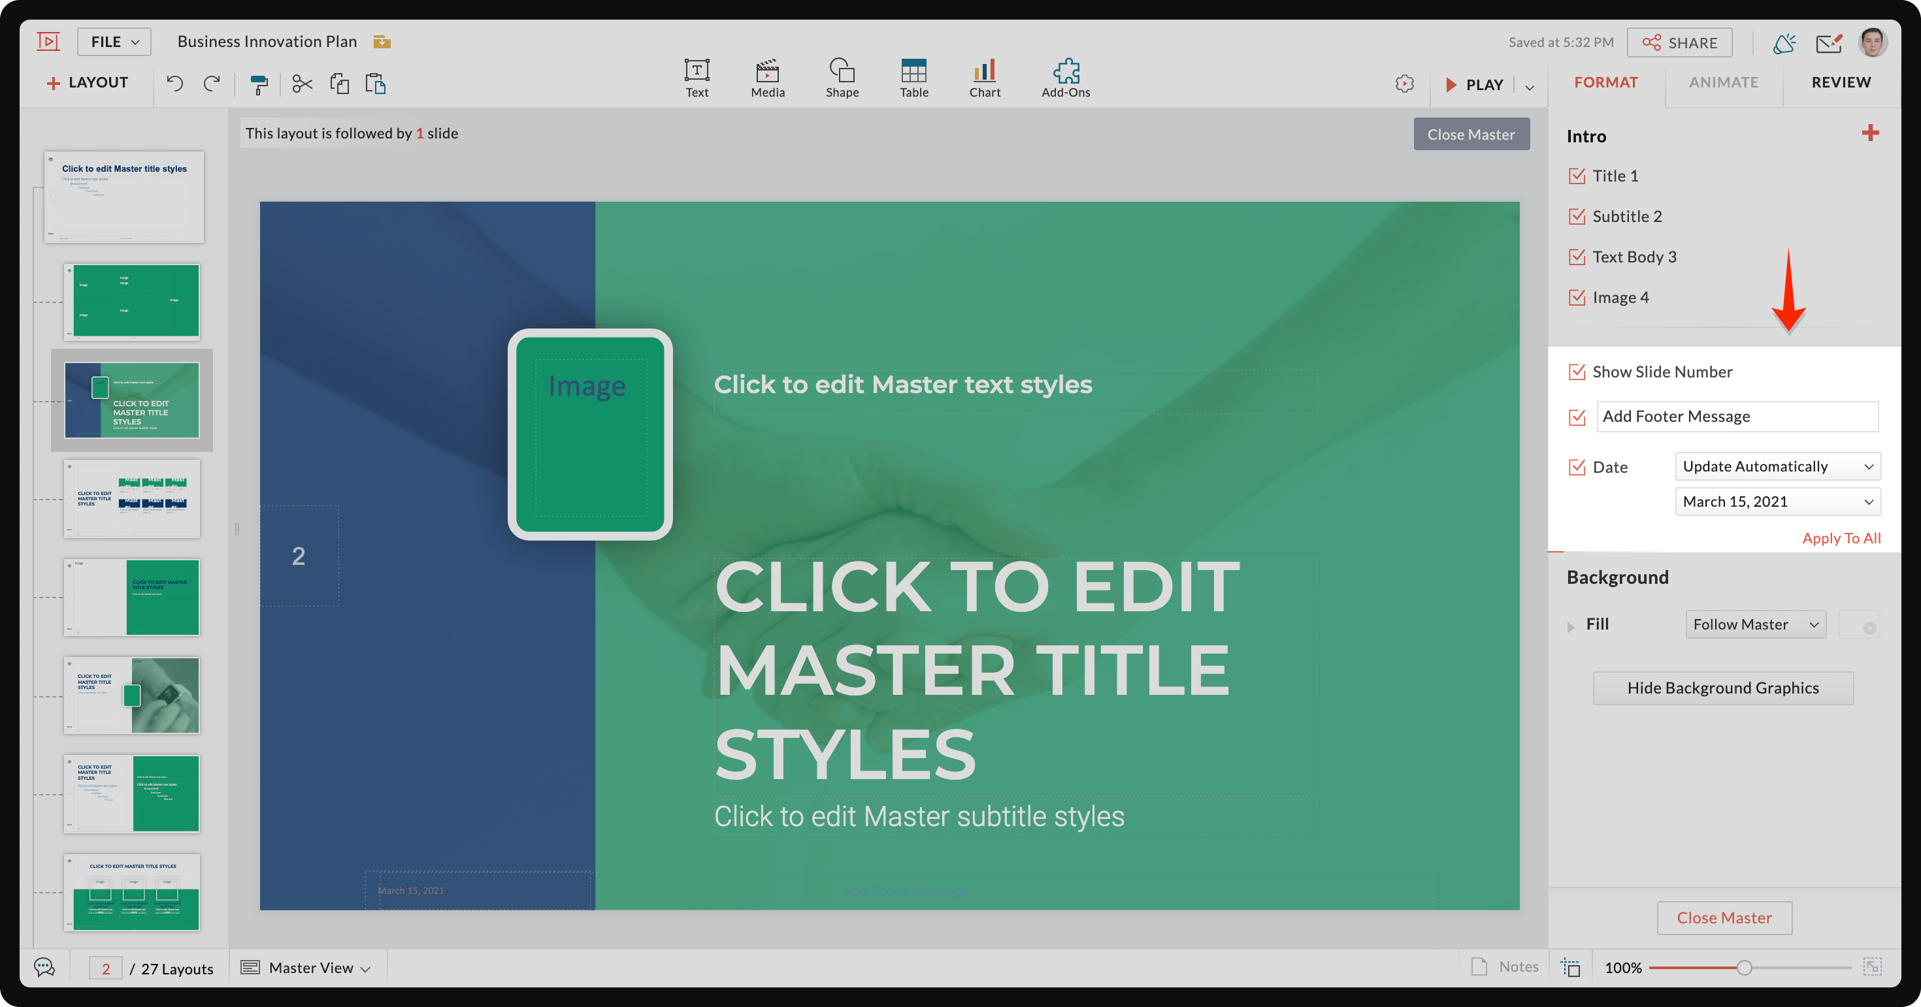The width and height of the screenshot is (1921, 1007).
Task: Insert a Table
Action: [913, 78]
